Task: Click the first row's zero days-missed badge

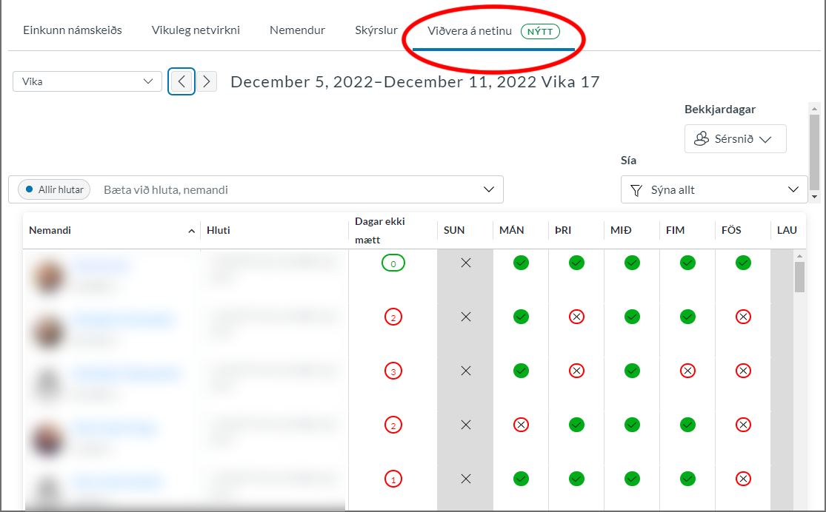Action: pos(393,263)
